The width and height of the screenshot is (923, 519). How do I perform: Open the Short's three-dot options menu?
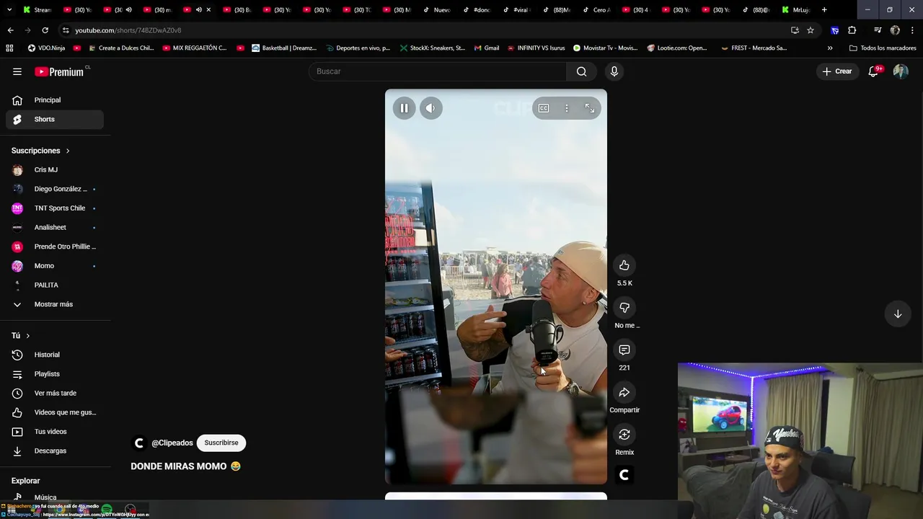point(567,108)
